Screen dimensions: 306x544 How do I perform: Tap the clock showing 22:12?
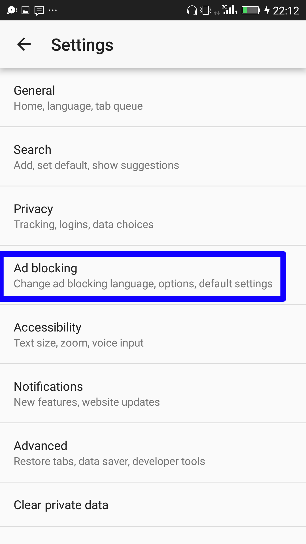tap(286, 11)
